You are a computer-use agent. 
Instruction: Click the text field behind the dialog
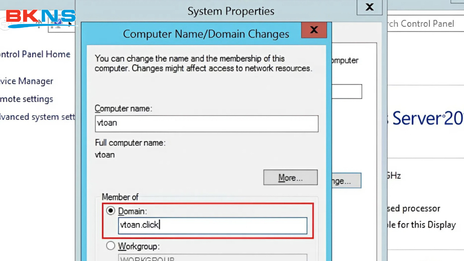pyautogui.click(x=347, y=92)
